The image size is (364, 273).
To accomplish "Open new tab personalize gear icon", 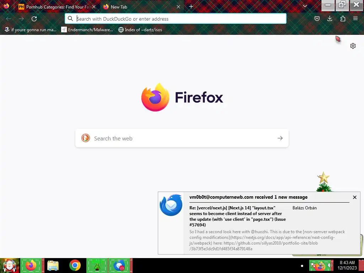I will [353, 46].
